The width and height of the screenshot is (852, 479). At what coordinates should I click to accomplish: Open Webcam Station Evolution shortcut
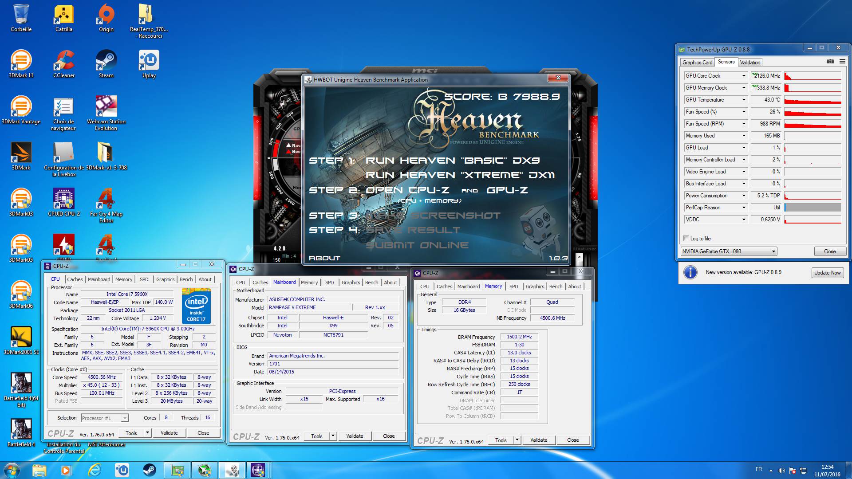tap(106, 114)
